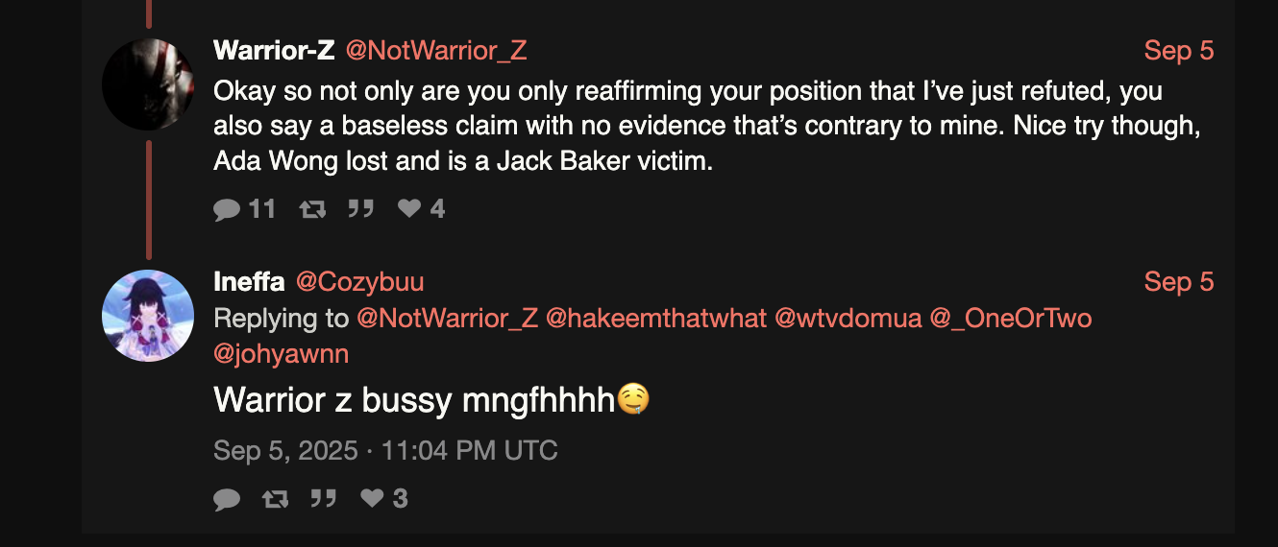Click reply icon on Warrior-Z's tweet

[x=227, y=208]
